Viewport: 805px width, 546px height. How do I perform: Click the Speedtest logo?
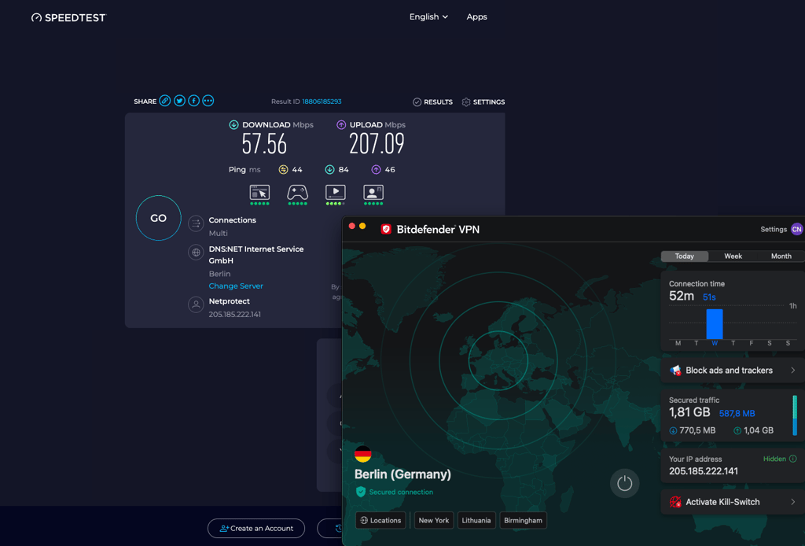[x=68, y=17]
